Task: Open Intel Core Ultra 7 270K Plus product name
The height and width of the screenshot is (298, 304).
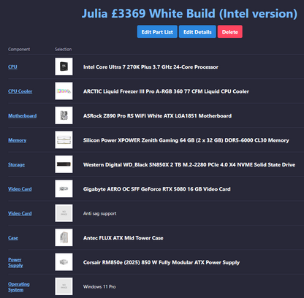Action: (x=151, y=67)
